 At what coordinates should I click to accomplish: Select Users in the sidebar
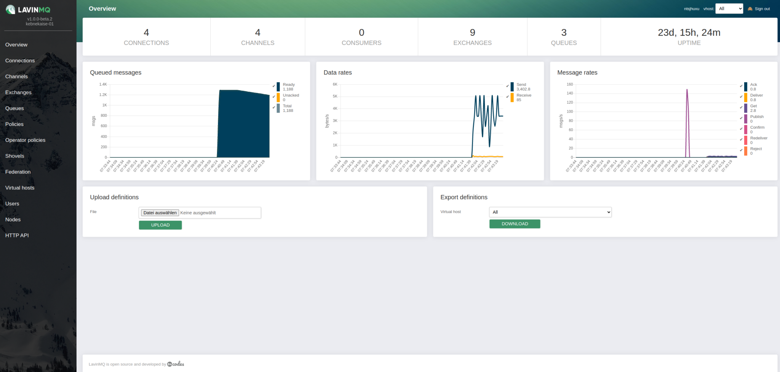tap(12, 204)
